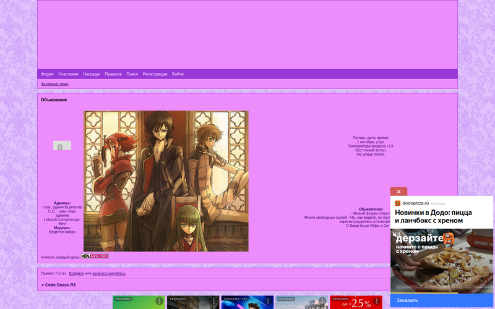Go to Участники page

pos(68,74)
